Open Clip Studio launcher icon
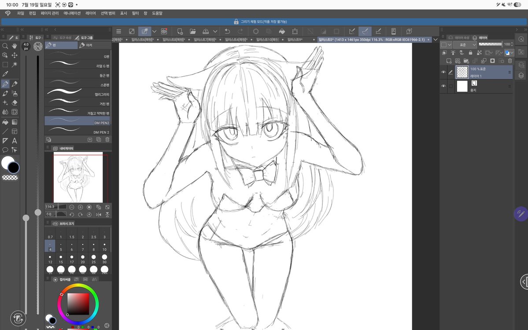The width and height of the screenshot is (528, 330). click(164, 31)
